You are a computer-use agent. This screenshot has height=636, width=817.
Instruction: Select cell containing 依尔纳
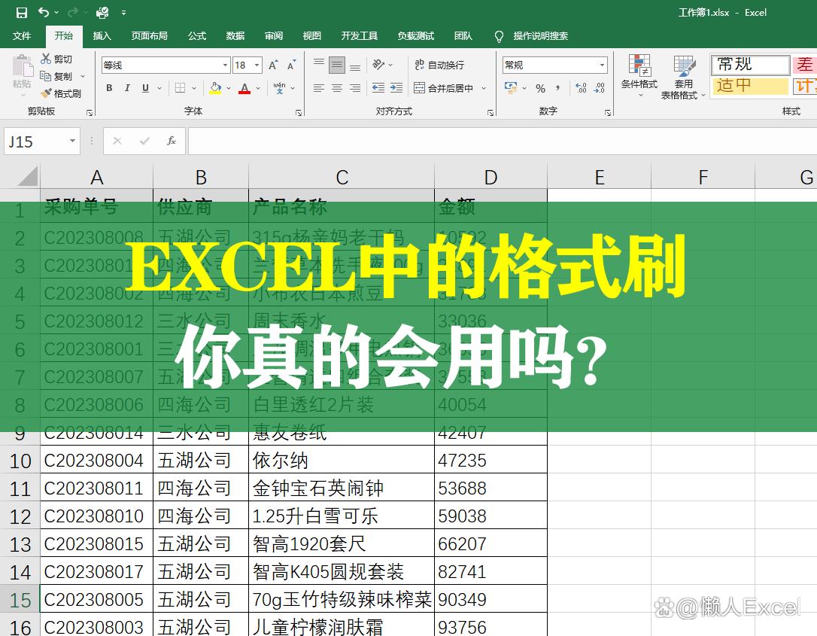point(342,460)
